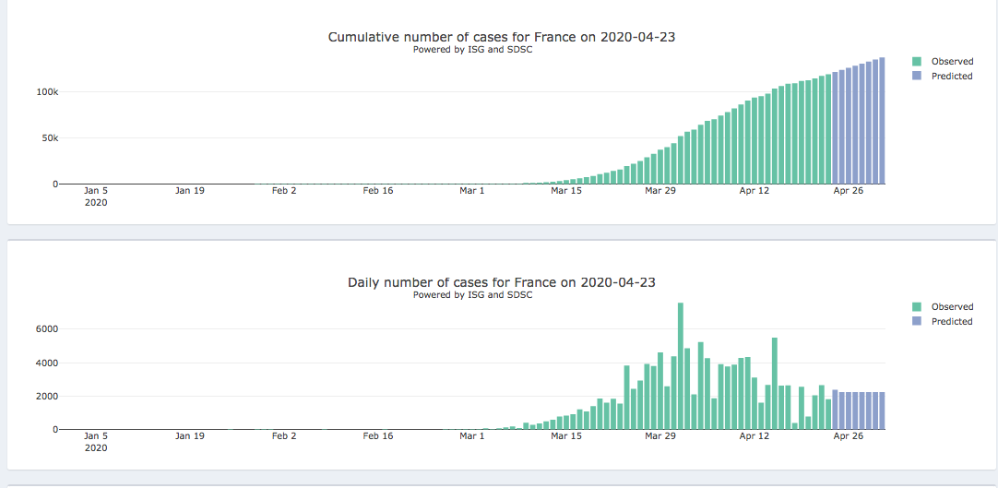Image resolution: width=998 pixels, height=488 pixels.
Task: Click the 6000 y-axis label on Daily chart
Action: pos(48,329)
